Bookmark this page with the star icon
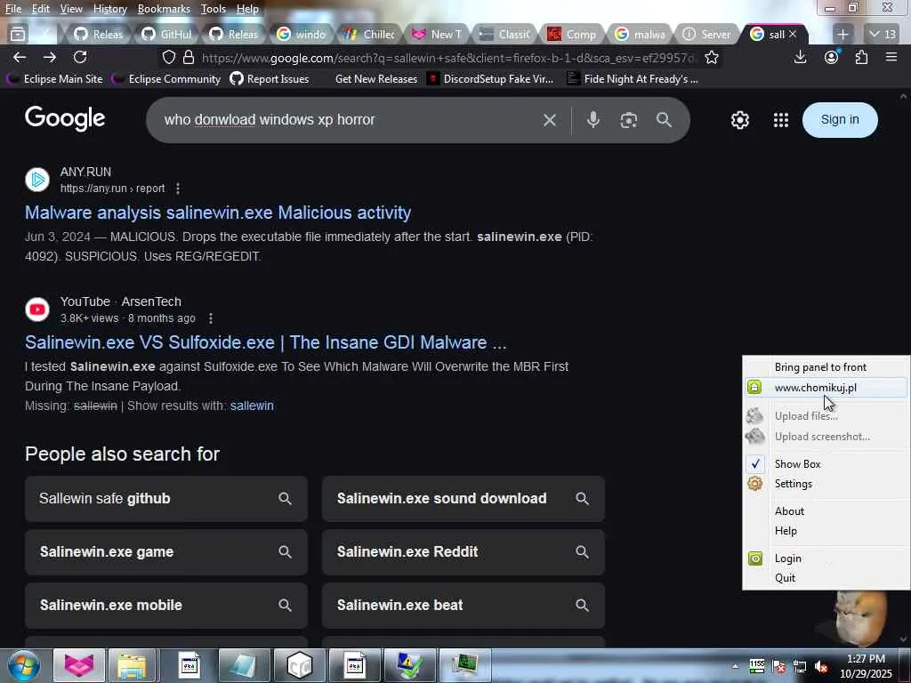 point(711,57)
